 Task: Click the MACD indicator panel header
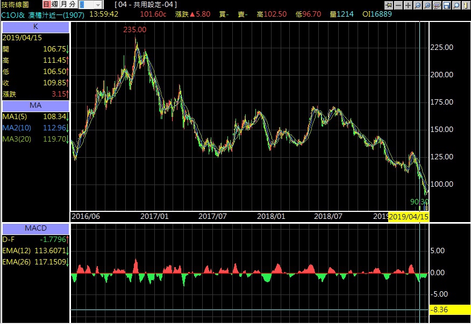pos(35,229)
